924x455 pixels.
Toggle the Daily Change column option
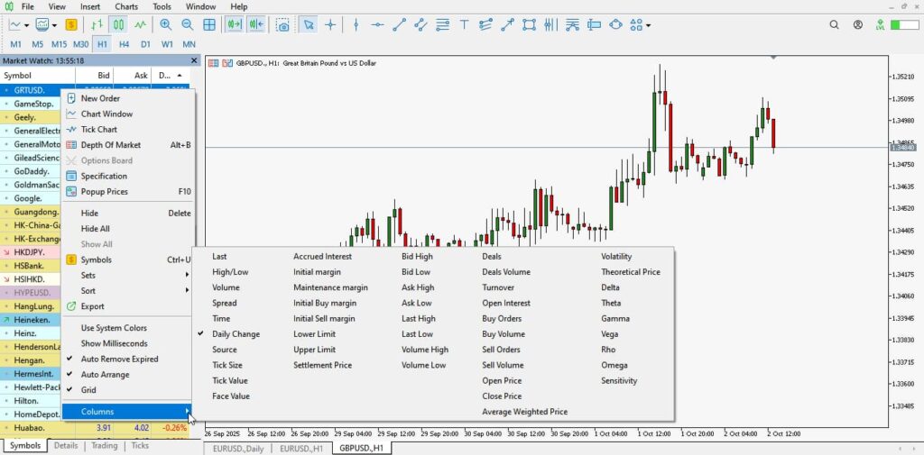(x=236, y=334)
